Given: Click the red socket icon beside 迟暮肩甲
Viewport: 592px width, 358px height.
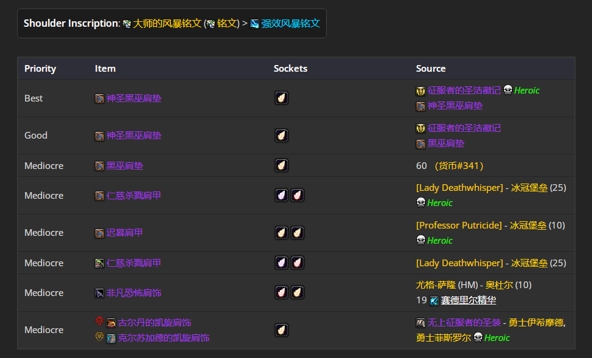Looking at the screenshot, I should click(x=298, y=233).
